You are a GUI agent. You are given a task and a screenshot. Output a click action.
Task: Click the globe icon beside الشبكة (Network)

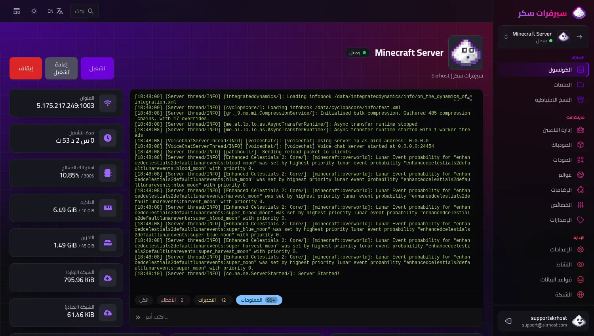[581, 294]
